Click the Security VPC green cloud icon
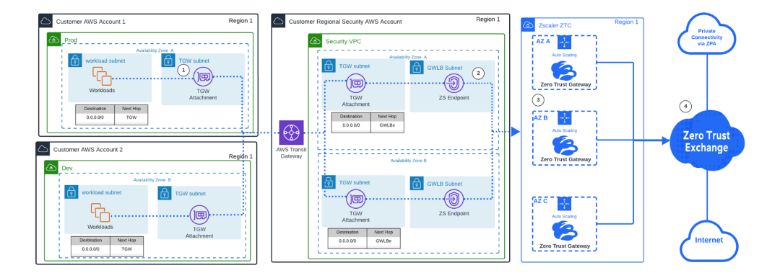This screenshot has height=278, width=780. click(315, 40)
